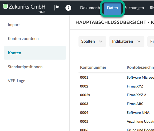Click the Kontonummer column header
This screenshot has width=154, height=131.
point(93,67)
